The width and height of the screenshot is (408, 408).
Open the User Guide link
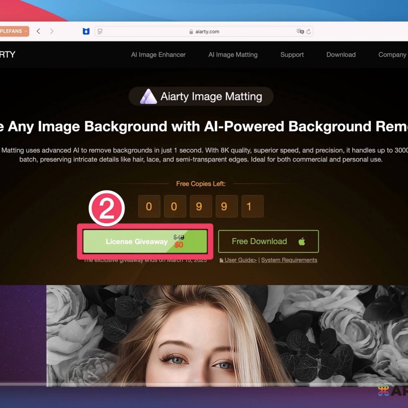(x=240, y=260)
